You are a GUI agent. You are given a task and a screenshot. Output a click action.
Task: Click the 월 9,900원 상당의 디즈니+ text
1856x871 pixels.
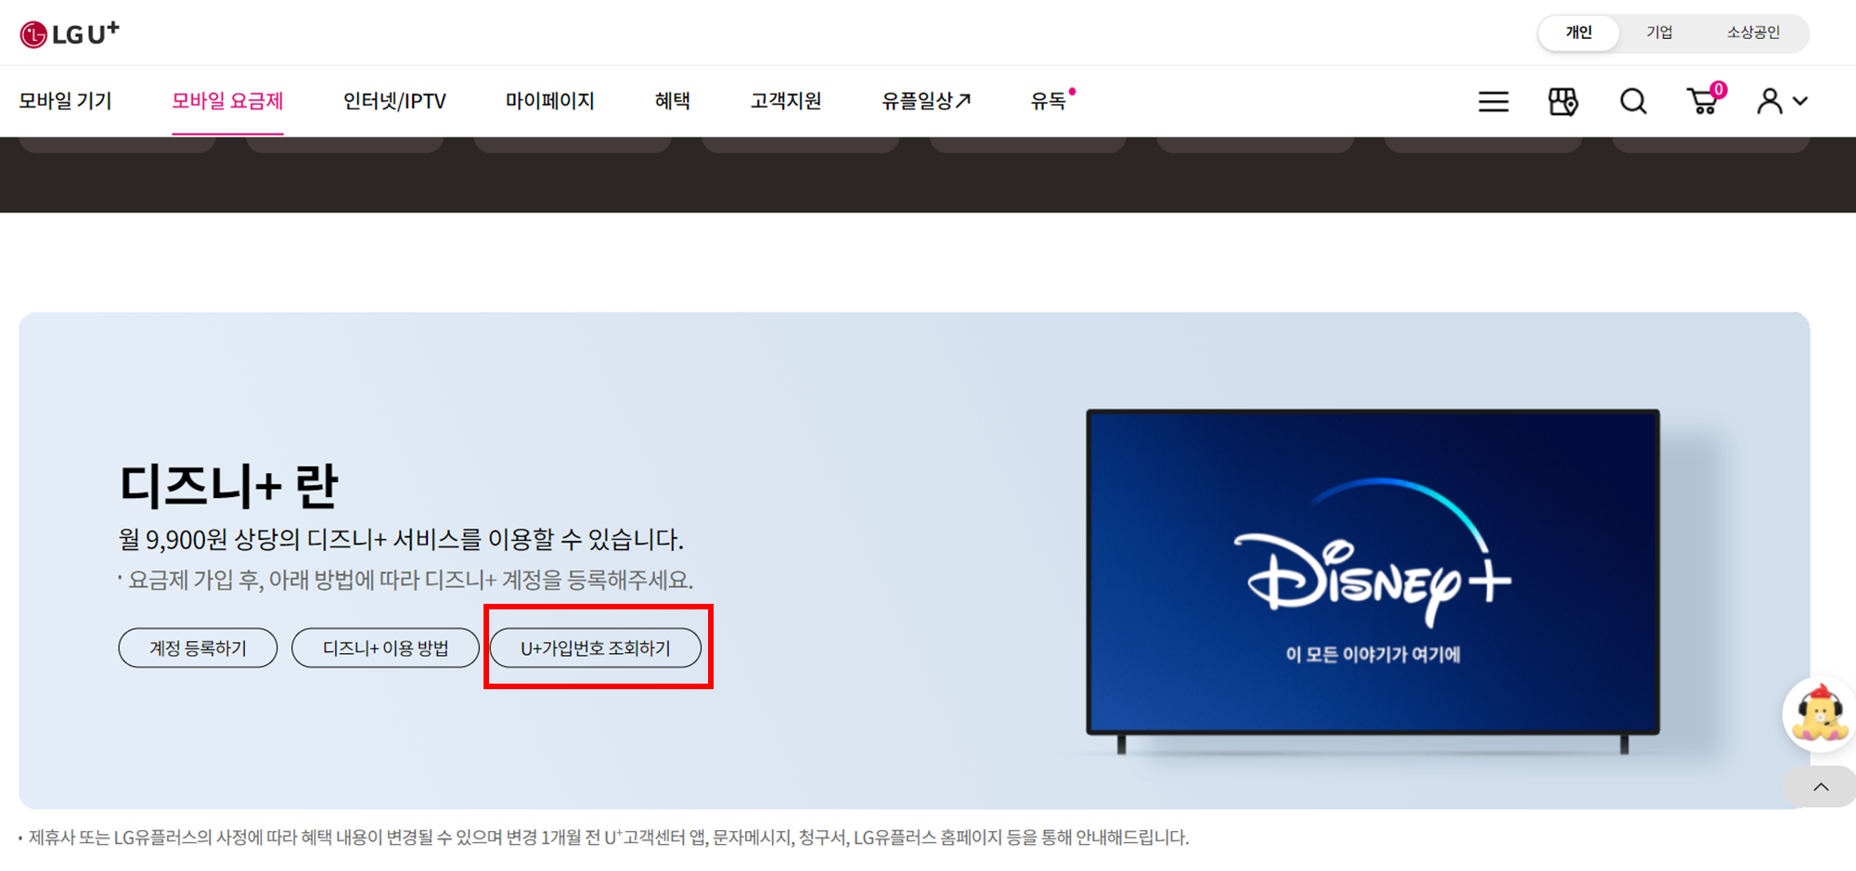[x=401, y=539]
